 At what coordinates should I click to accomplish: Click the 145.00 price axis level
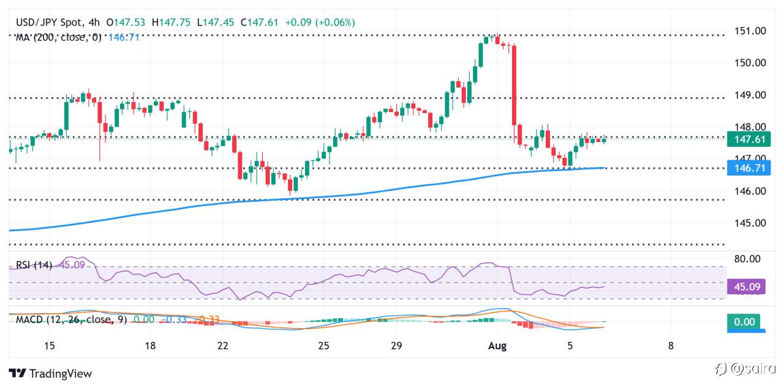(749, 223)
